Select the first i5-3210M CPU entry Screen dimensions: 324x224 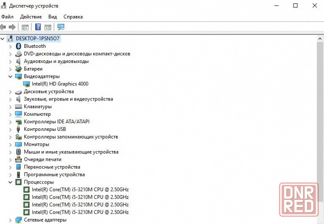[80, 190]
